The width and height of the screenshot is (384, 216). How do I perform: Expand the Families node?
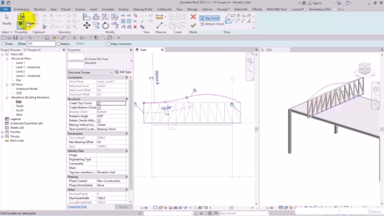click(2, 132)
